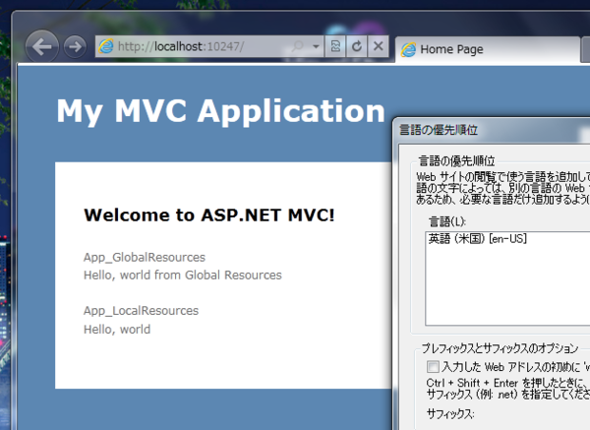Click the IE icon on Home Page tab
590x430 pixels.
click(x=408, y=50)
